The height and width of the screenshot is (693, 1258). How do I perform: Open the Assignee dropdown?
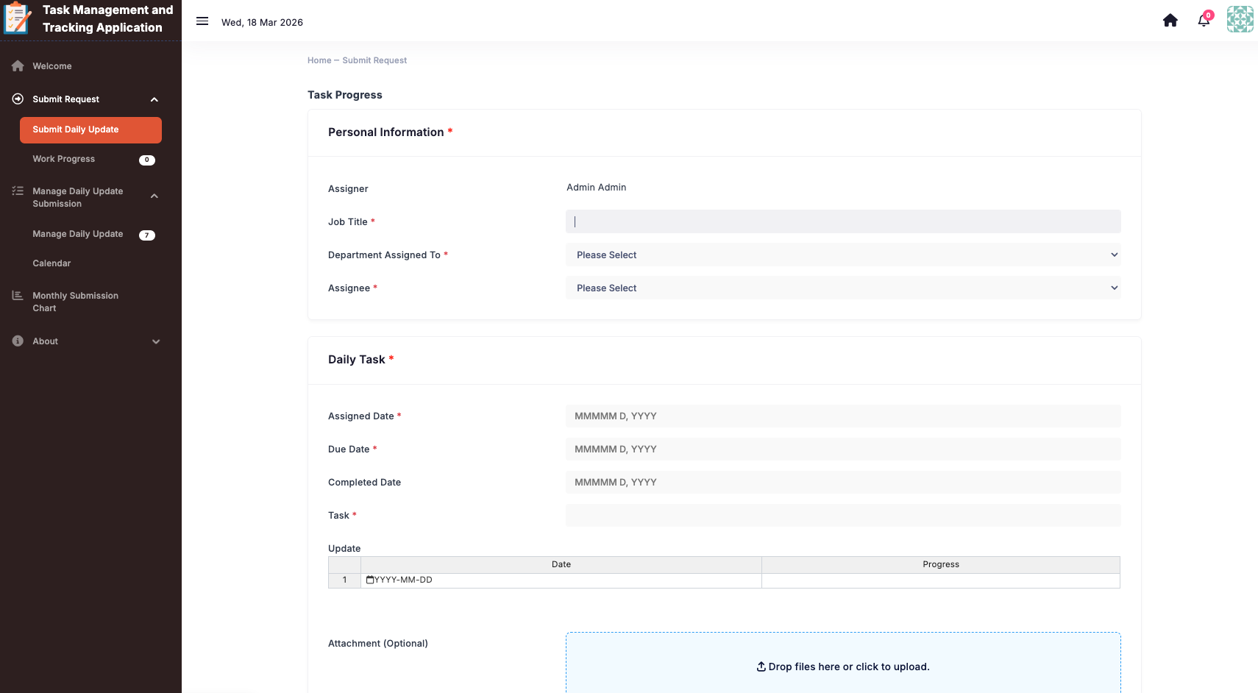pyautogui.click(x=842, y=288)
